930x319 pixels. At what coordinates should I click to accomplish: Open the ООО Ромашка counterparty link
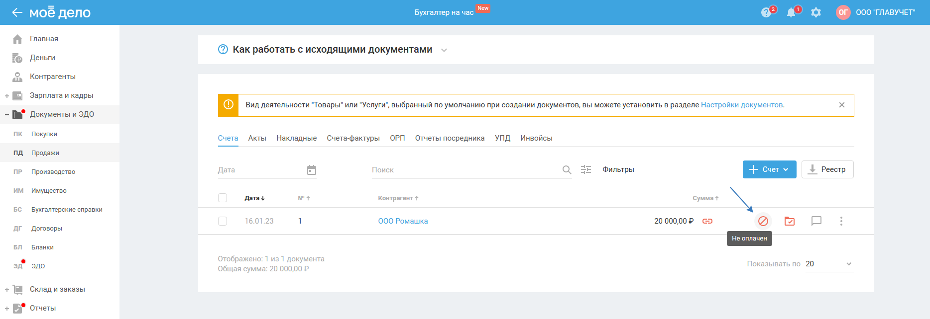coord(403,221)
